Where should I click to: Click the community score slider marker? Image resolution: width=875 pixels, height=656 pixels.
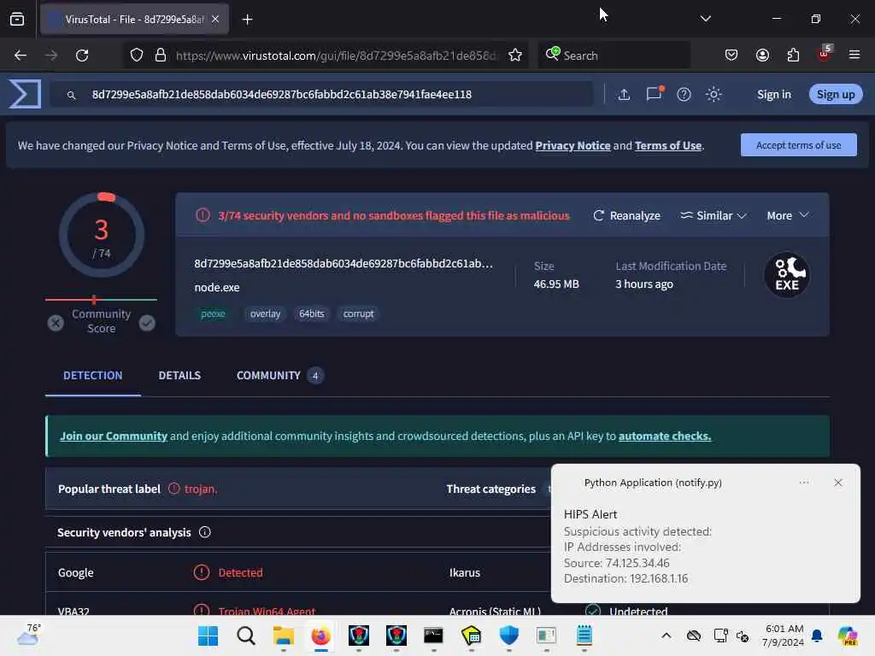tap(94, 300)
